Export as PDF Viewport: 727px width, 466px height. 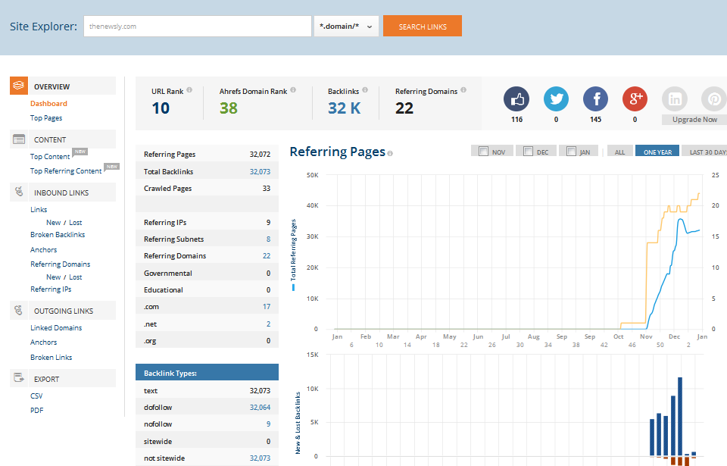(36, 410)
